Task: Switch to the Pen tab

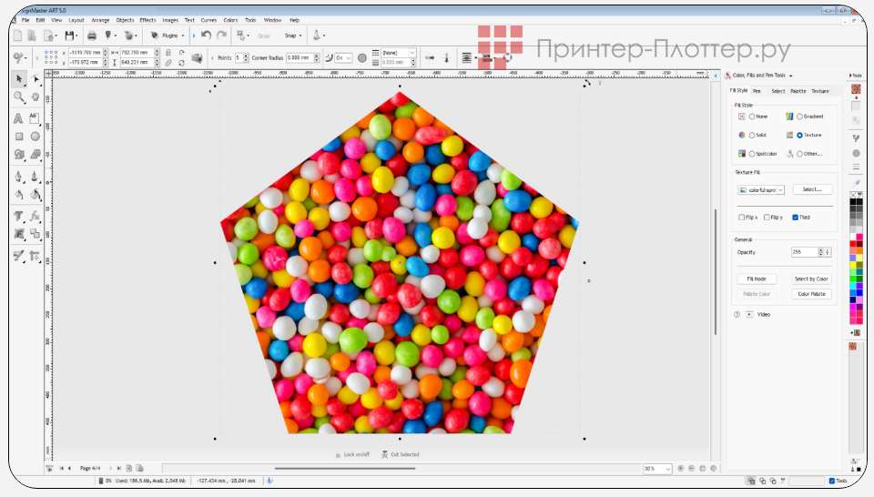Action: click(757, 91)
